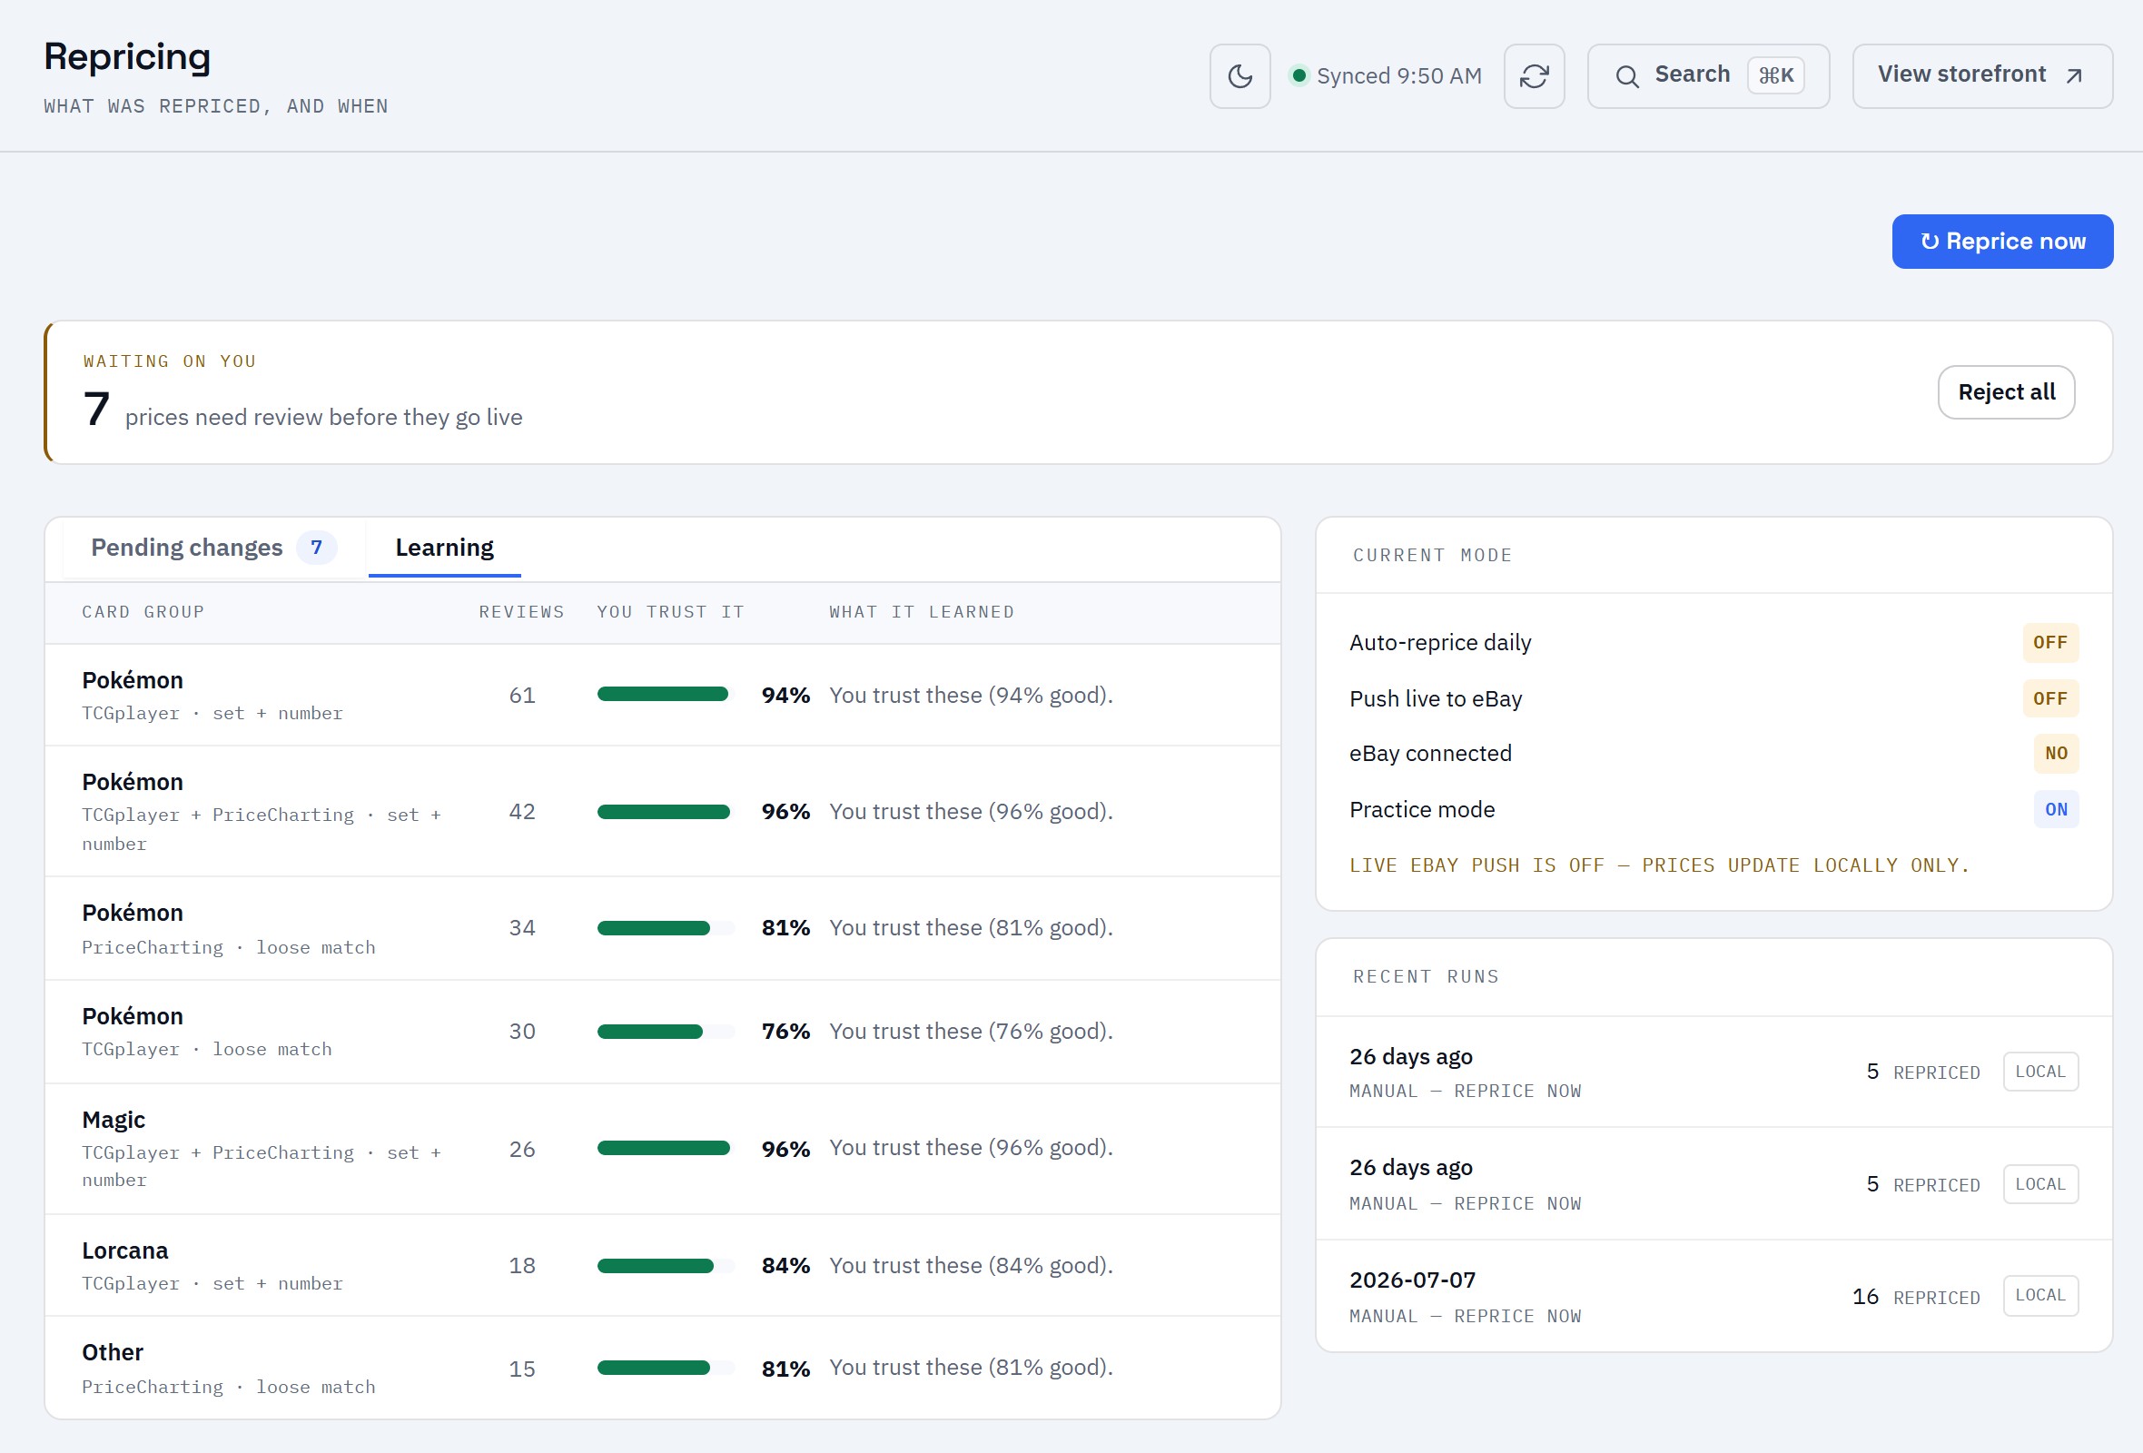Click LOCAL badge on 2026-07-07 run
Viewport: 2143px width, 1453px height.
(2039, 1295)
